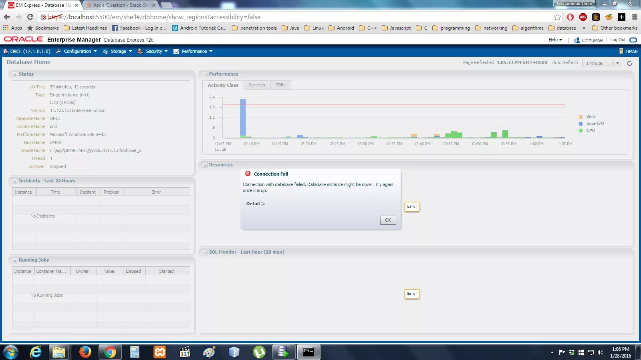This screenshot has width=641, height=360.
Task: Open the Help dropdown
Action: coord(555,40)
